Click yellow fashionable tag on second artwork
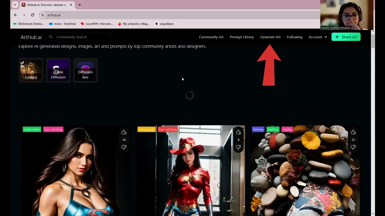The image size is (385, 216). pyautogui.click(x=146, y=129)
